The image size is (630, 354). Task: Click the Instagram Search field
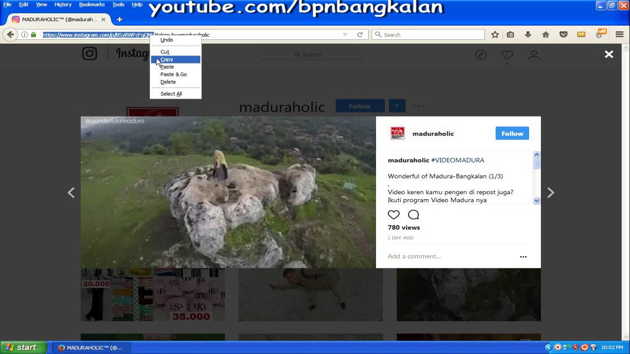[x=311, y=55]
